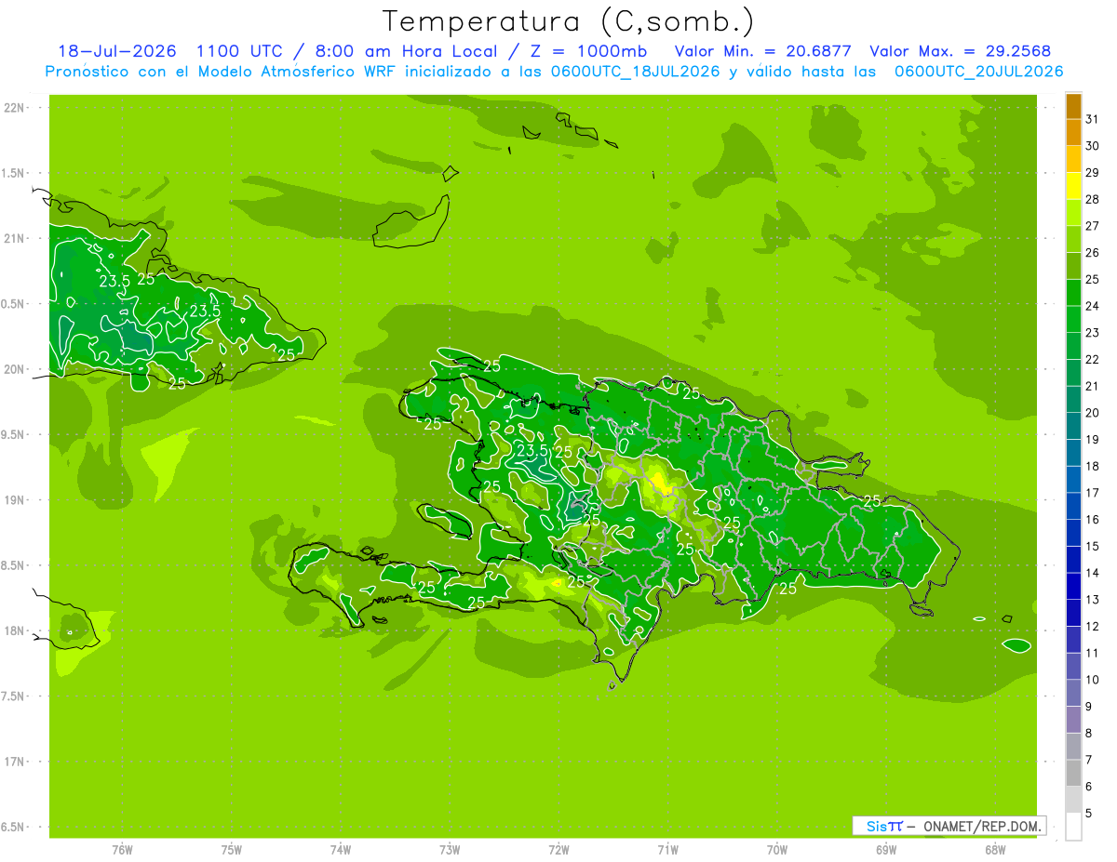Click the colorbar label '15'
Screen dimensions: 1117x862
click(x=1093, y=546)
